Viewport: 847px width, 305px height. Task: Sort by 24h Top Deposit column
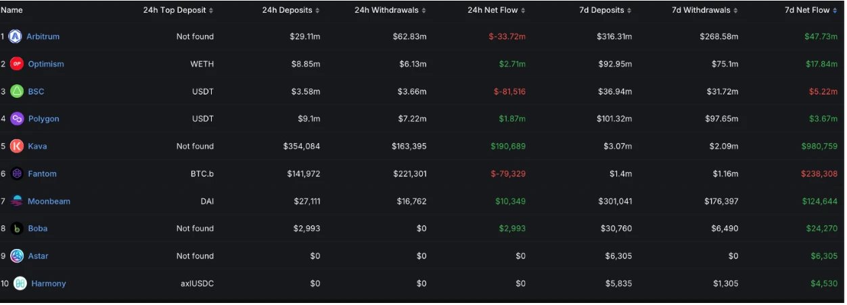point(178,10)
